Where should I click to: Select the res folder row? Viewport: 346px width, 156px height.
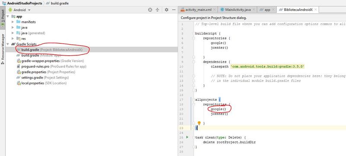92,38
